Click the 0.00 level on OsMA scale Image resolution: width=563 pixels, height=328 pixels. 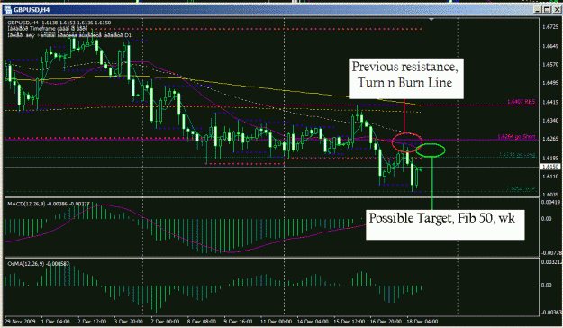547,285
